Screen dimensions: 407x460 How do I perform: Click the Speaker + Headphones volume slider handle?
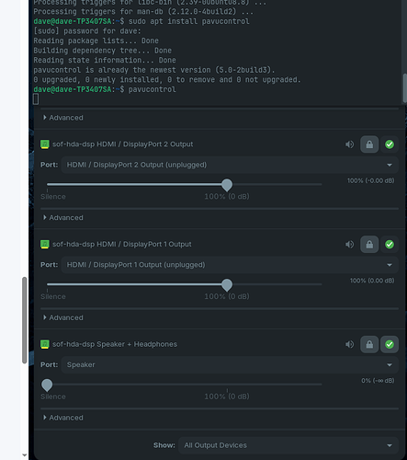[x=47, y=385]
